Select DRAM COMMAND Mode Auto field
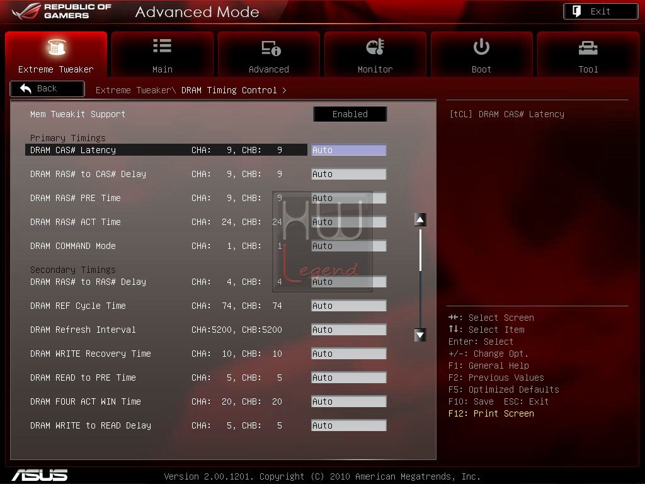Screen dimensions: 645x484 tap(349, 246)
